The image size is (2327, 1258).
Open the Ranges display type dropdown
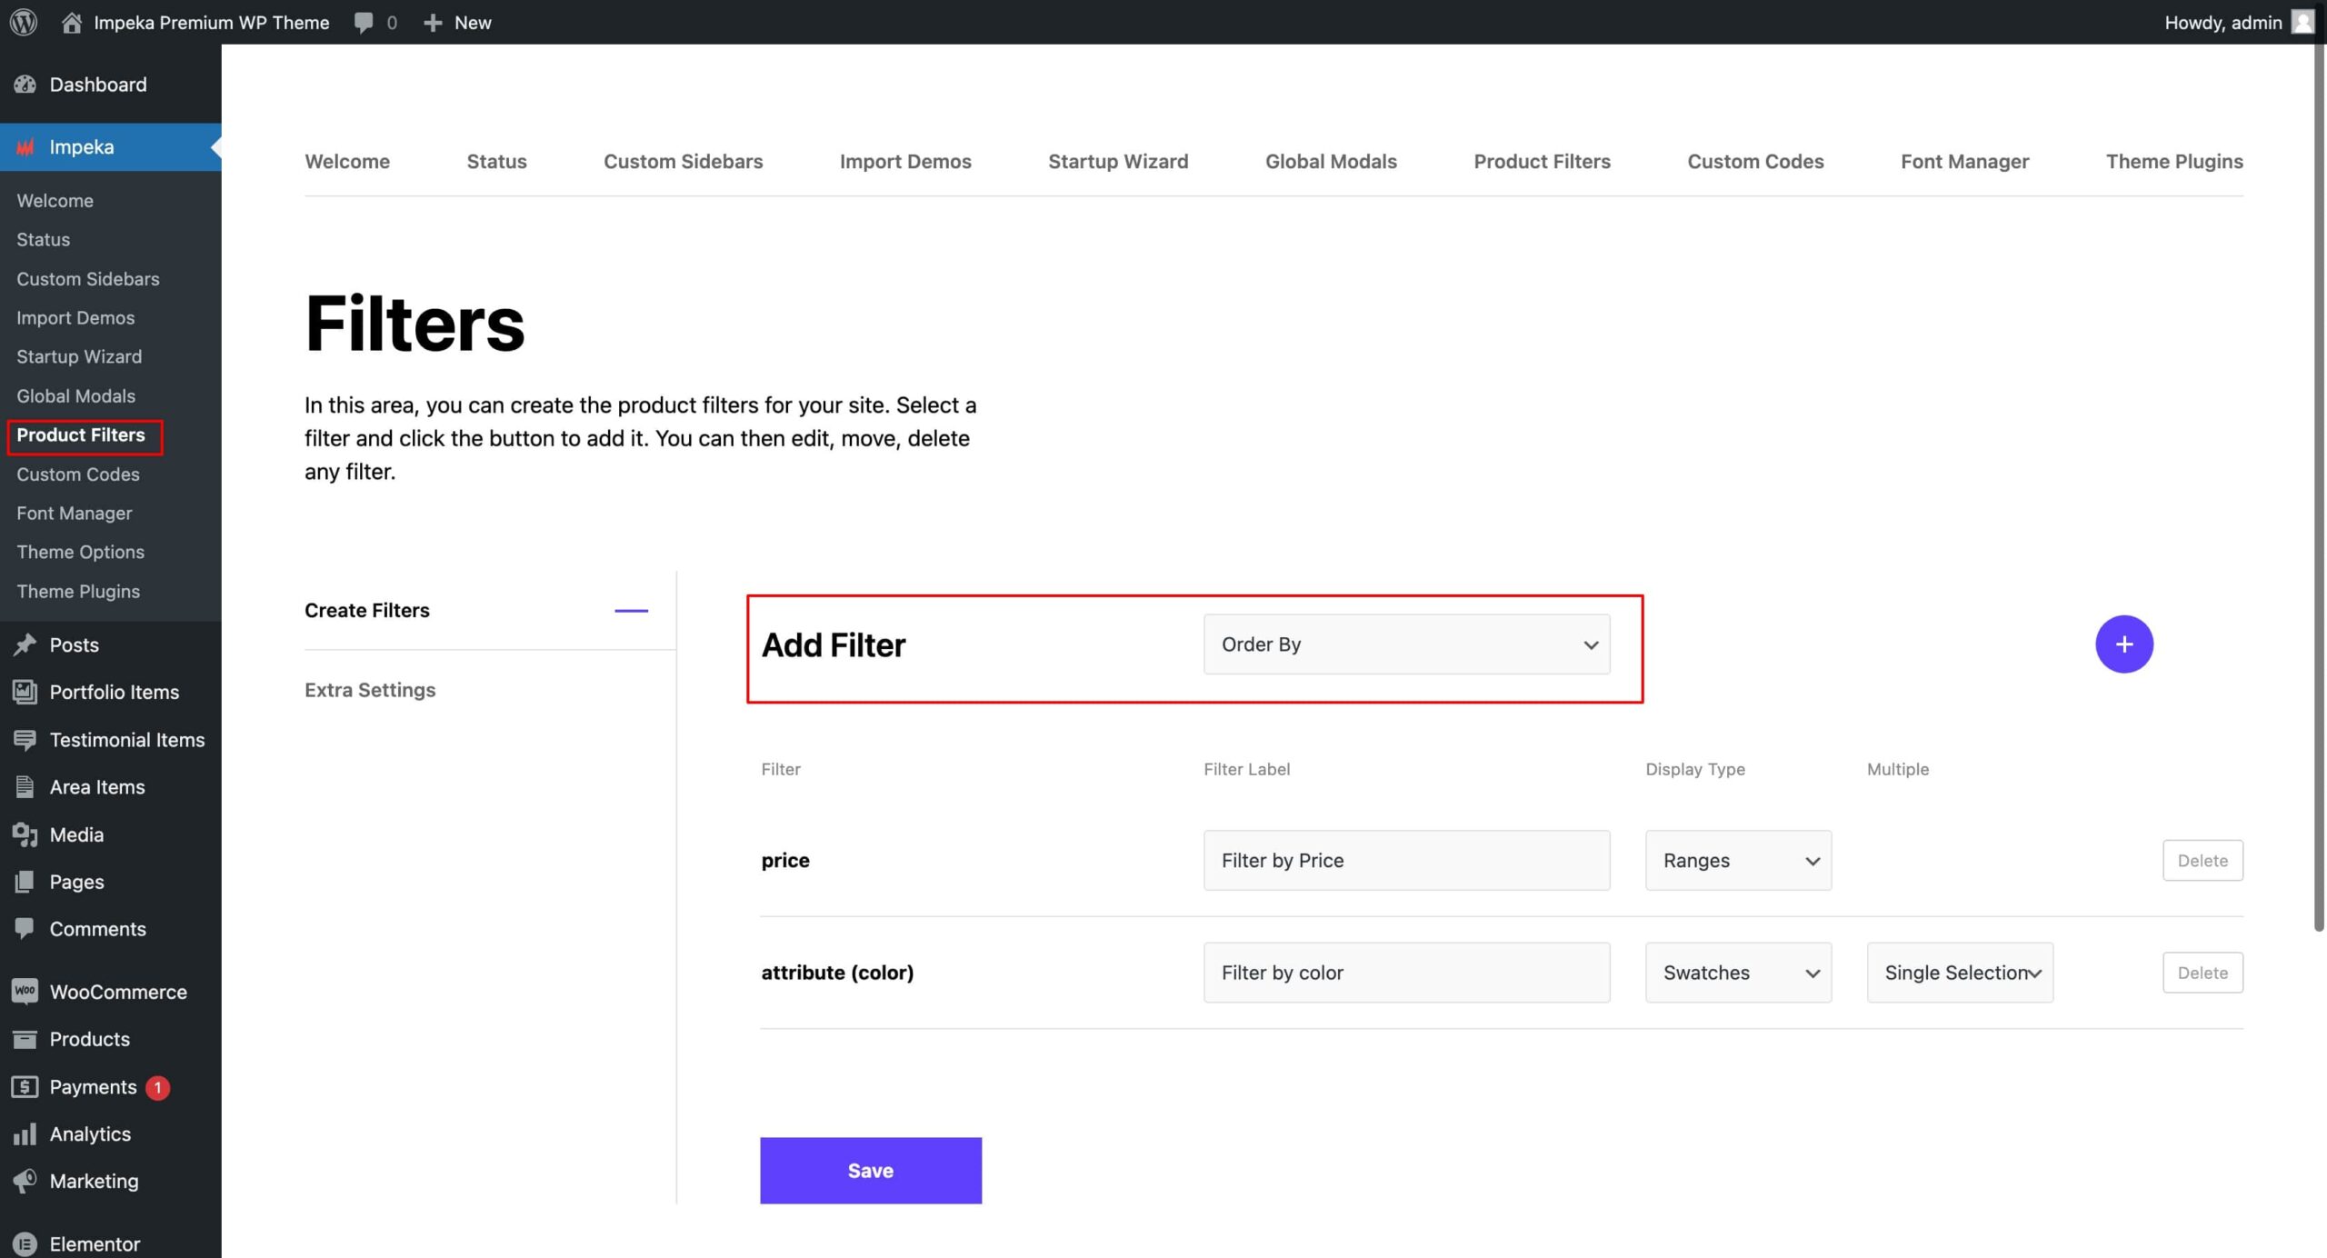pos(1737,860)
